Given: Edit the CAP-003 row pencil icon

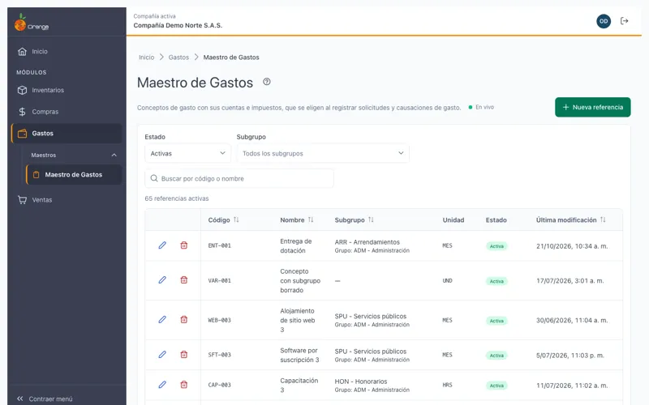Looking at the screenshot, I should tap(162, 385).
